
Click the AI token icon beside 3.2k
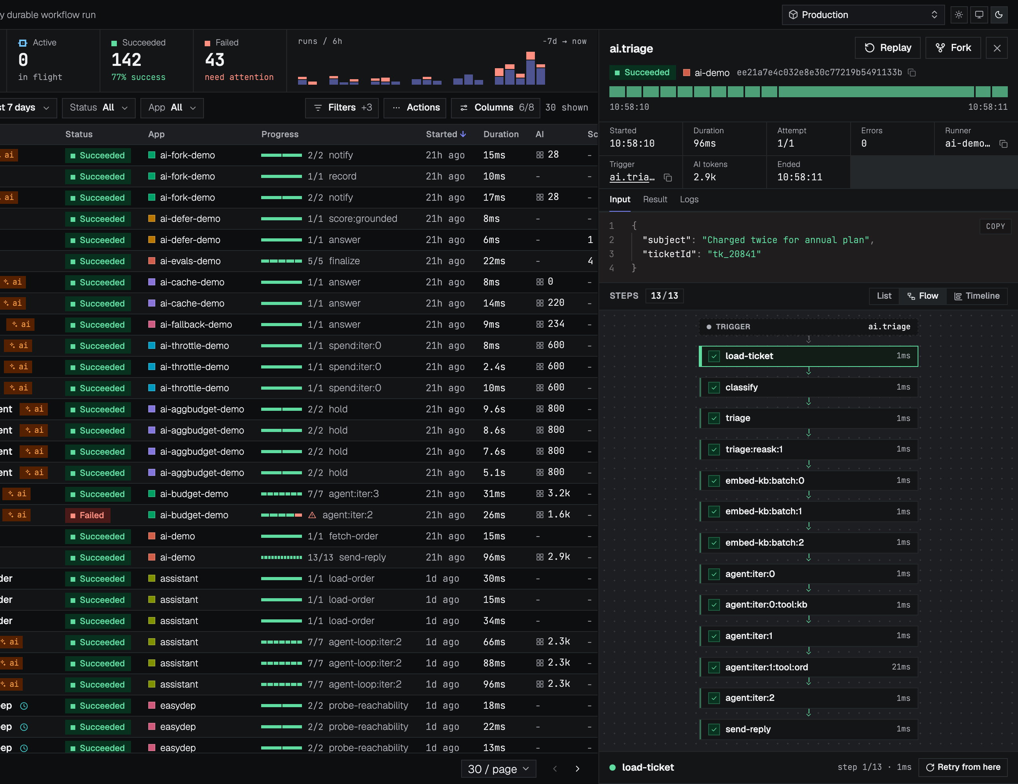540,493
